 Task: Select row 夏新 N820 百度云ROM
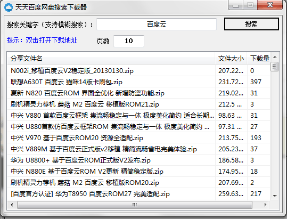click(x=139, y=93)
